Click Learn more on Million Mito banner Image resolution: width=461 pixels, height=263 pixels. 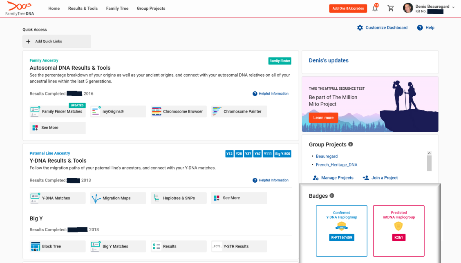click(323, 117)
